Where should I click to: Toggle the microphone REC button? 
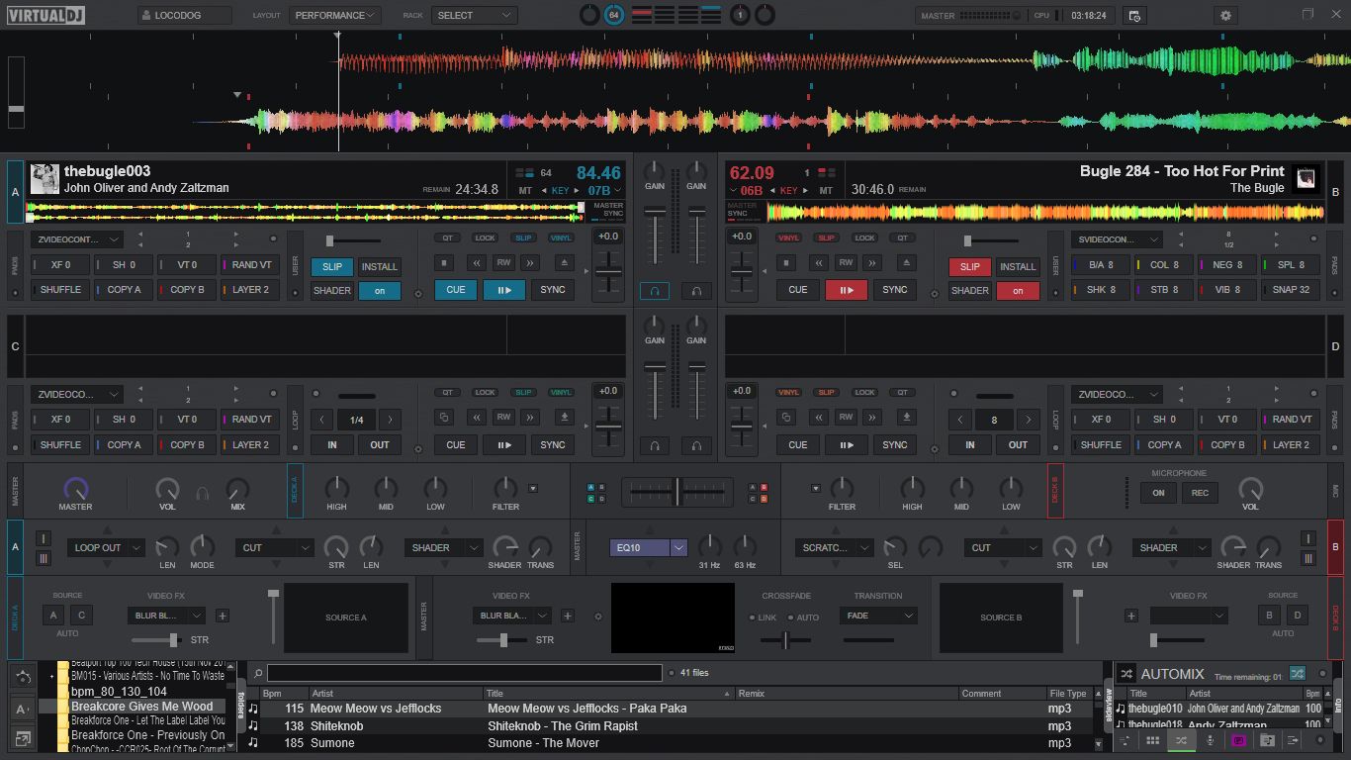click(1200, 493)
